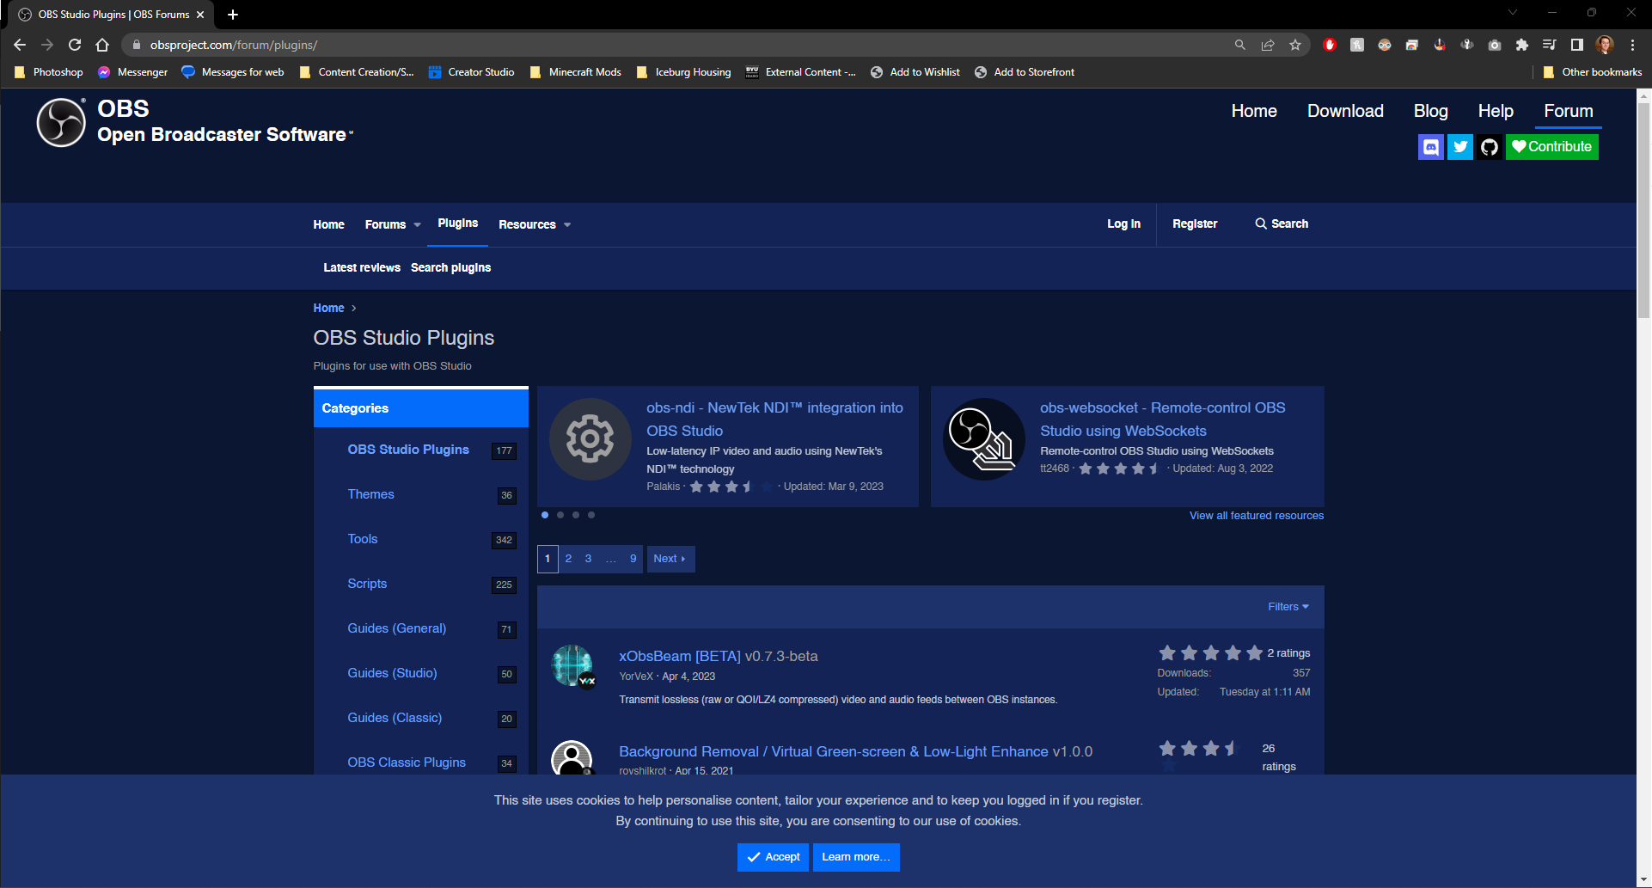The image size is (1652, 888).
Task: Open the Plugins tab in forum nav
Action: click(458, 224)
